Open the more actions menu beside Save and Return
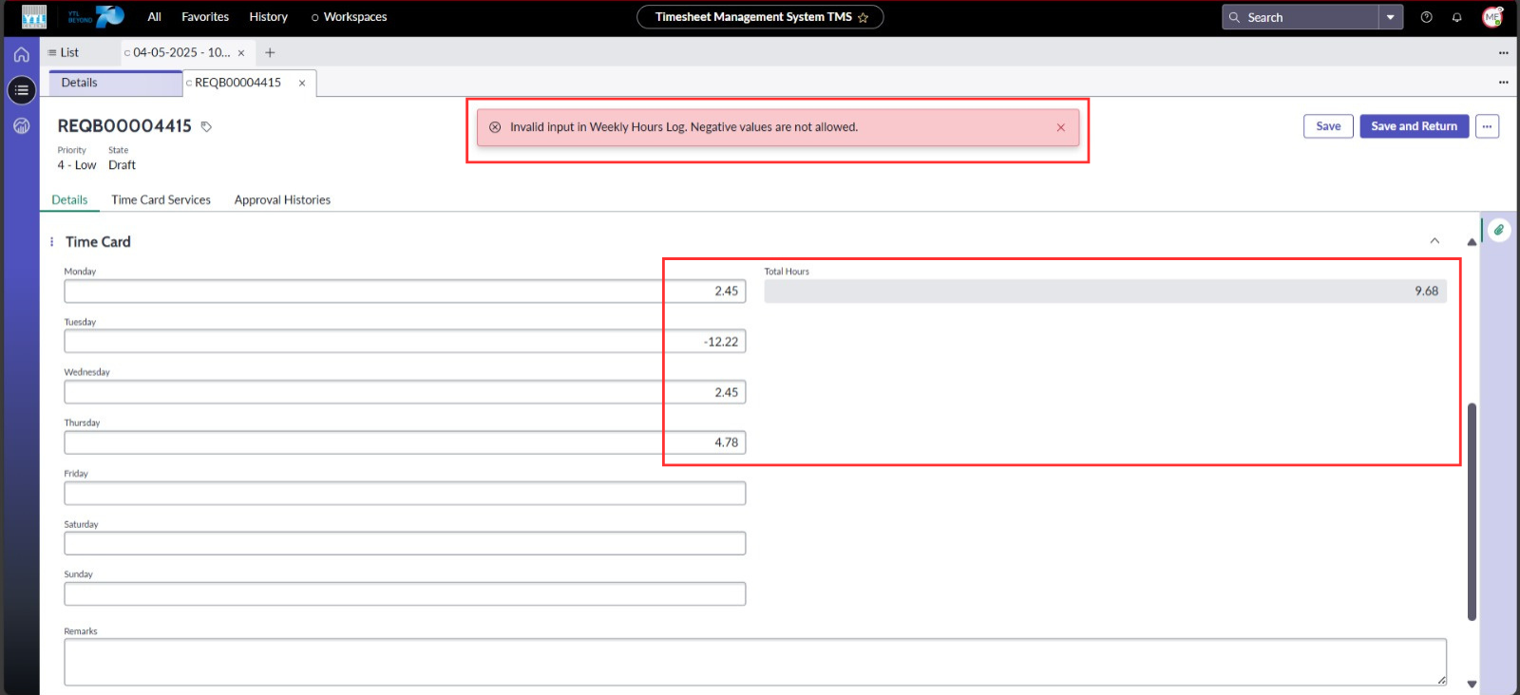The image size is (1520, 695). pyautogui.click(x=1487, y=126)
